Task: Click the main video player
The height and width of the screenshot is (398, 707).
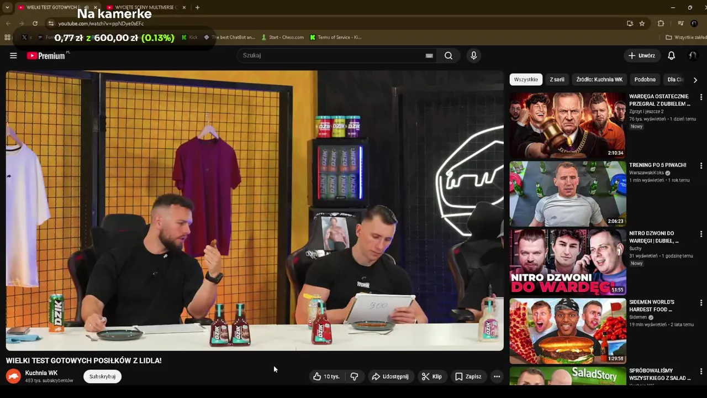Action: point(255,210)
